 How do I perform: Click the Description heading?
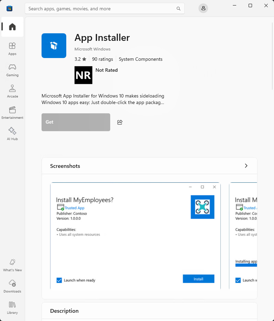[64, 311]
